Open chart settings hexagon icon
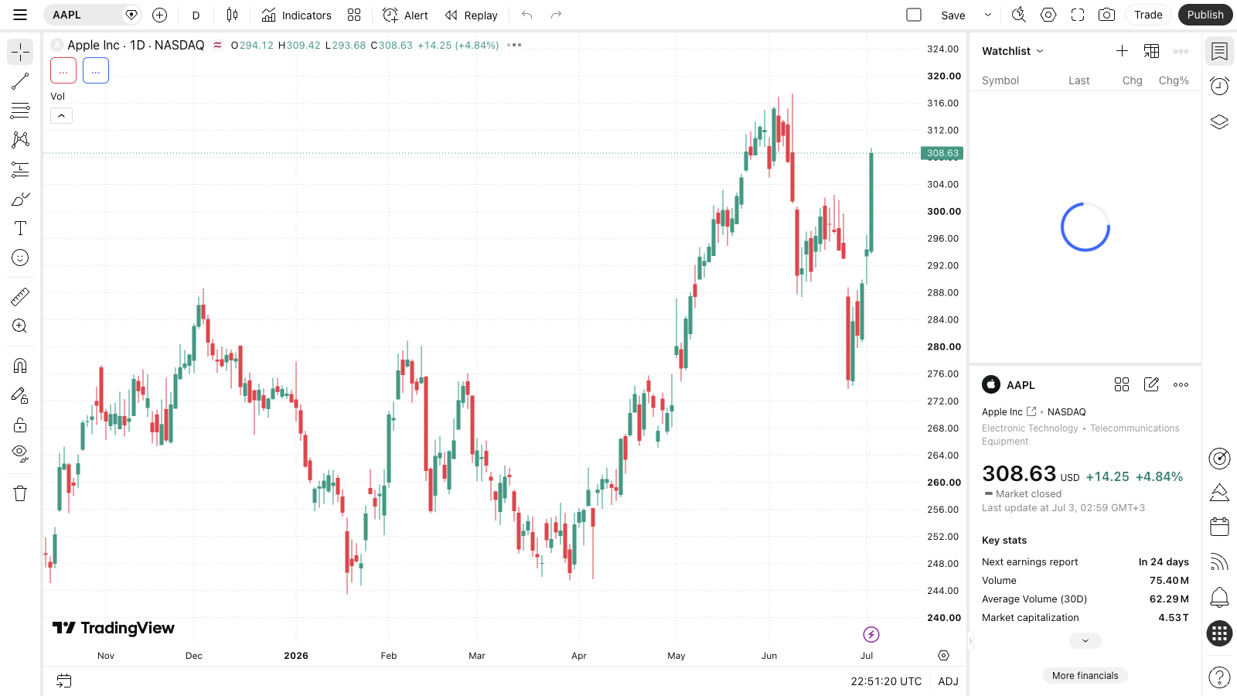The image size is (1237, 696). click(1048, 15)
